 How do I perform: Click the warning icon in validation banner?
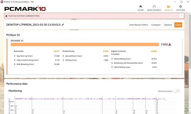(x=6, y=16)
